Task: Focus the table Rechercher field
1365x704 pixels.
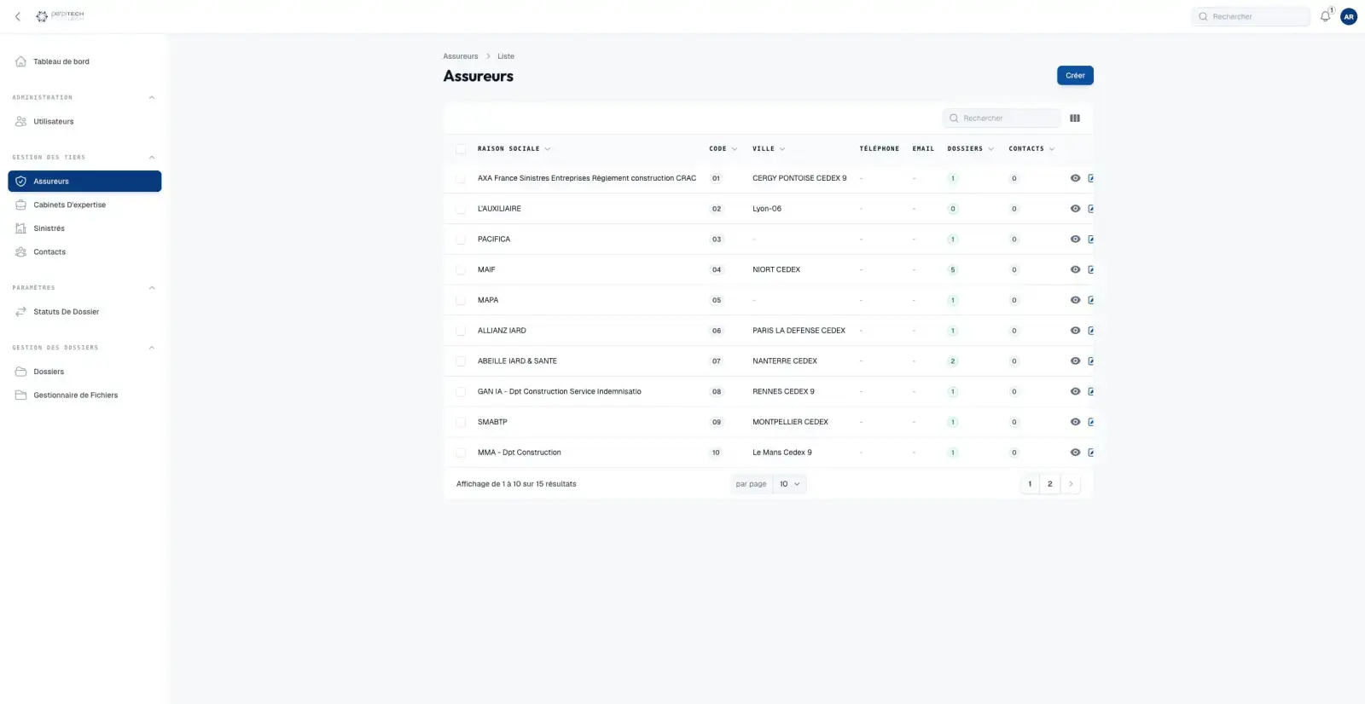Action: (1002, 118)
